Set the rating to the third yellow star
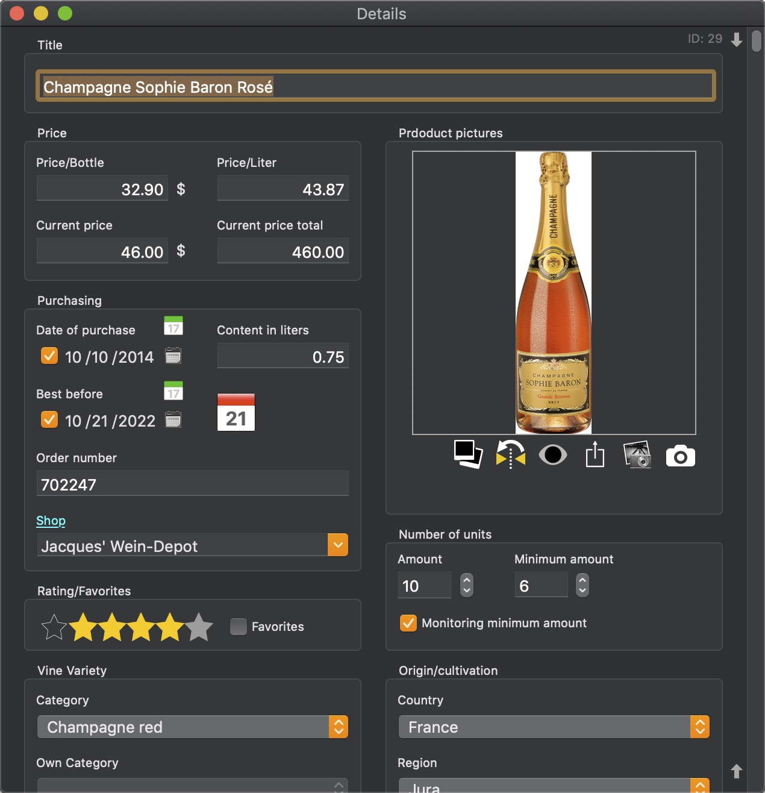 (141, 627)
